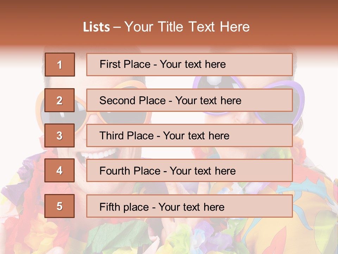The width and height of the screenshot is (338, 254).
Task: Click the bold word "Lists" in title
Action: (x=96, y=27)
